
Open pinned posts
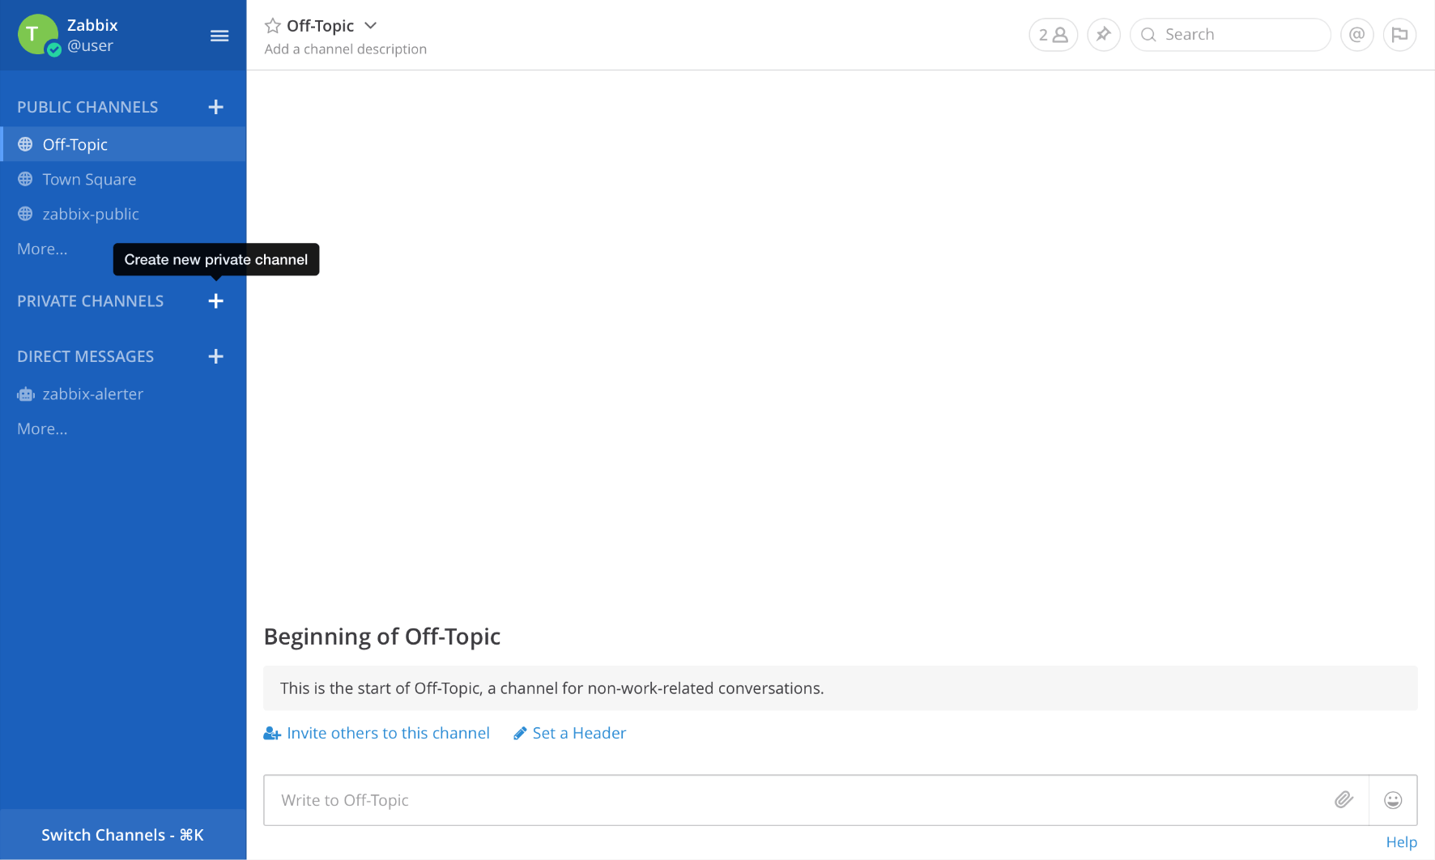[1103, 35]
